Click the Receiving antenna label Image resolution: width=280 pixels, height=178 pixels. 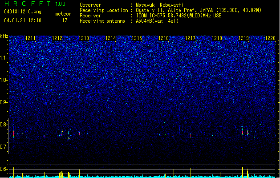(x=102, y=21)
